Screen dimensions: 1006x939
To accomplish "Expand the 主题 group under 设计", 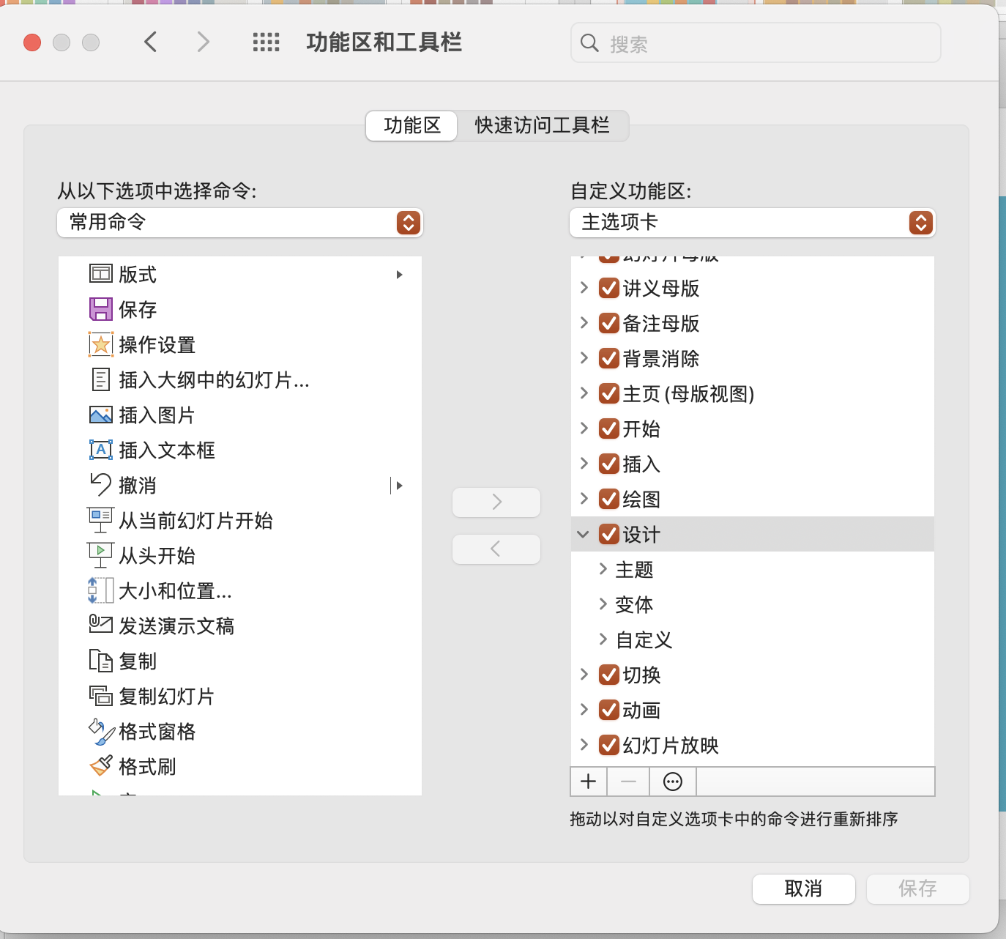I will pyautogui.click(x=603, y=569).
